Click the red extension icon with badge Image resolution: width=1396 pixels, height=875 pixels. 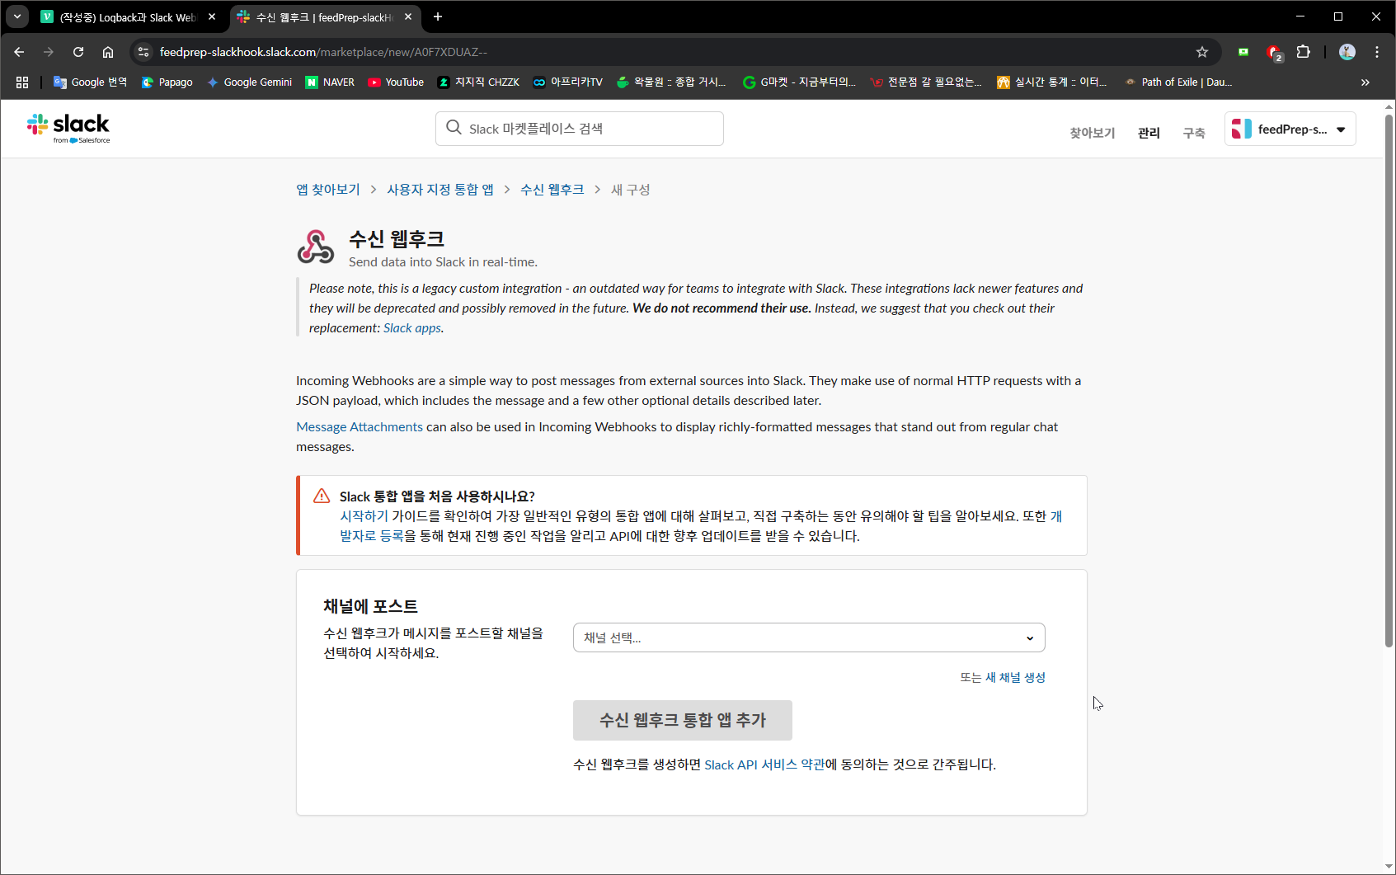coord(1274,53)
